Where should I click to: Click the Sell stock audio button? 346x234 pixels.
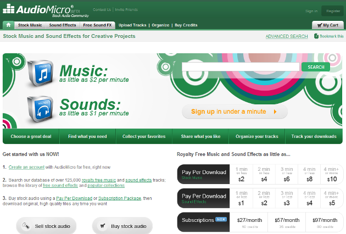click(46, 226)
